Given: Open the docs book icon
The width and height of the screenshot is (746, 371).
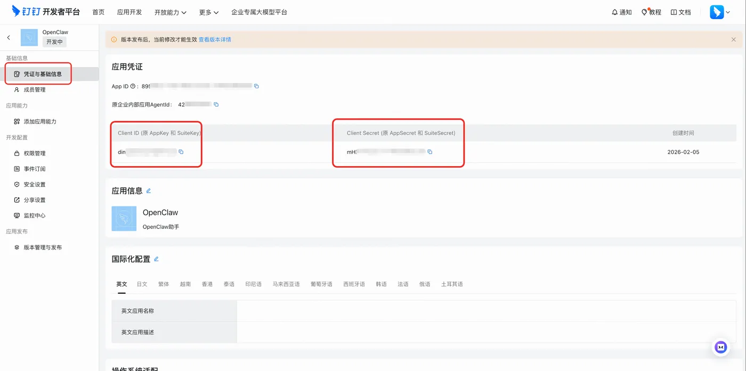Looking at the screenshot, I should click(674, 12).
